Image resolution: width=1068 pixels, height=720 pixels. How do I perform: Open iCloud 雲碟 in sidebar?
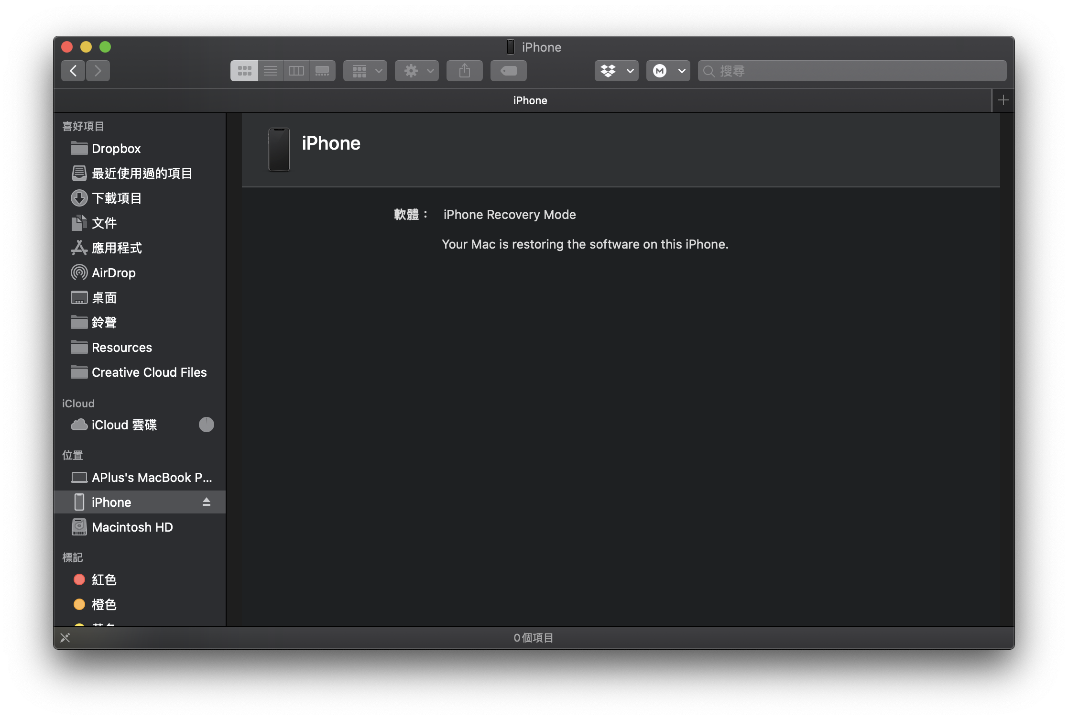pos(140,425)
